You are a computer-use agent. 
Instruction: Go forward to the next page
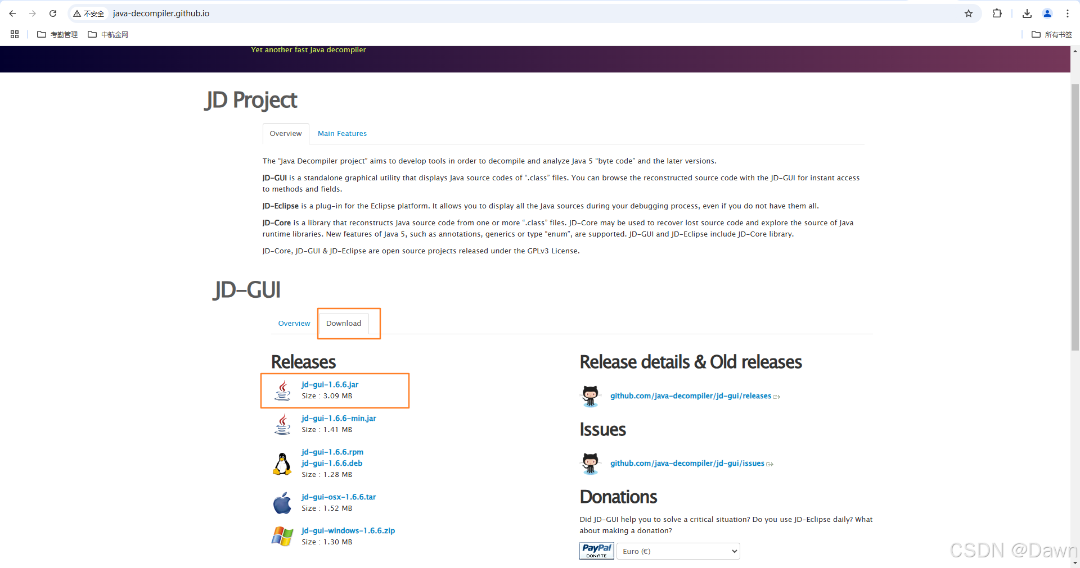point(33,13)
